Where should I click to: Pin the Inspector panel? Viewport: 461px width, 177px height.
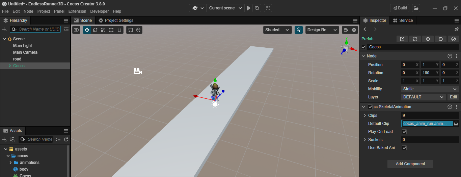point(457,30)
